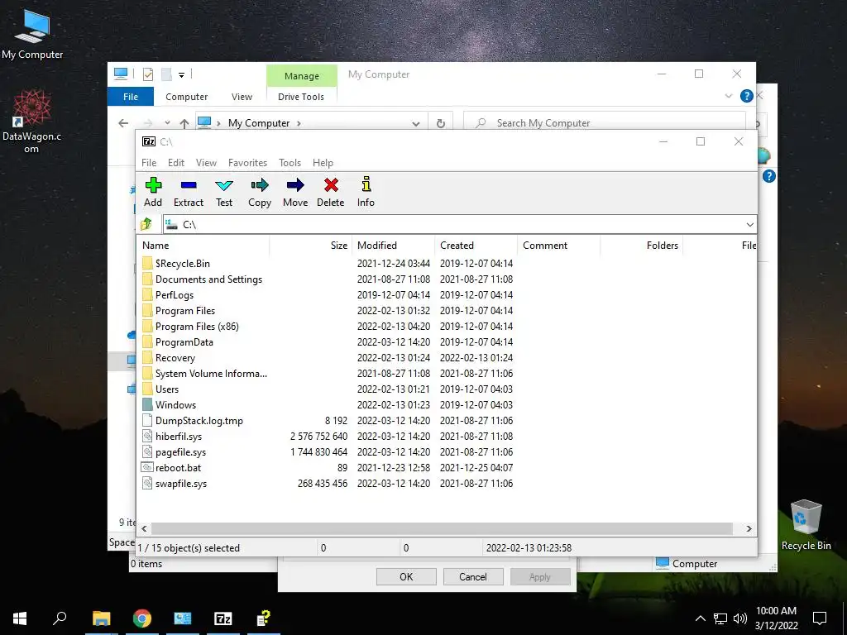Select the reboot.bat file icon
The image size is (847, 635).
click(x=147, y=467)
